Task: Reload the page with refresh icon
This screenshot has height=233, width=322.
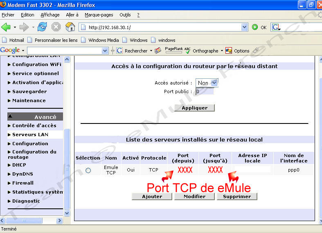Action: 42,27
